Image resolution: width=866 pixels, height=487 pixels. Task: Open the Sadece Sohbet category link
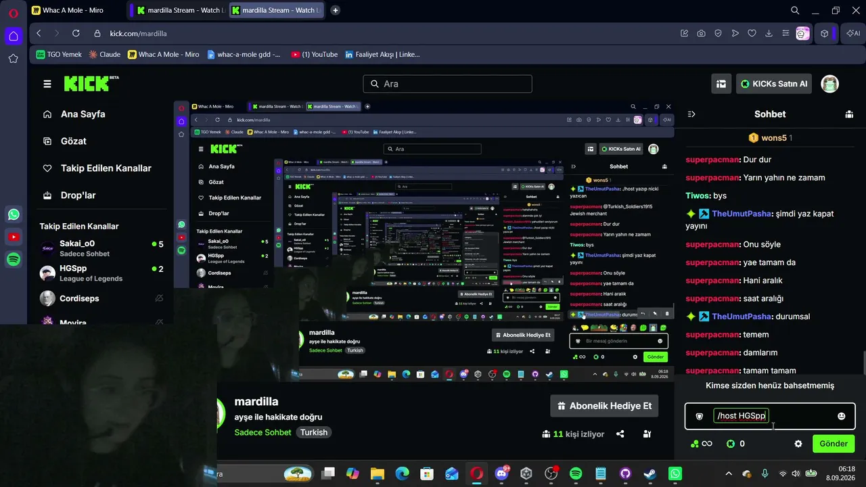[x=263, y=432]
